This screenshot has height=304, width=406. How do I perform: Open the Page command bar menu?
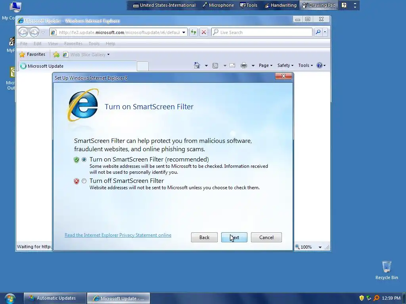[265, 65]
